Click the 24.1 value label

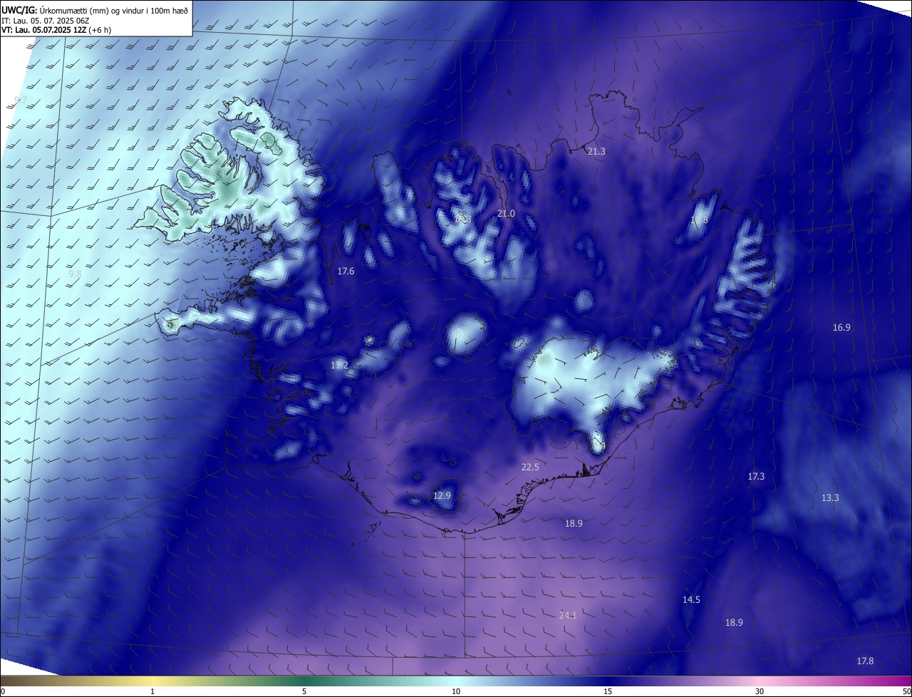click(568, 615)
